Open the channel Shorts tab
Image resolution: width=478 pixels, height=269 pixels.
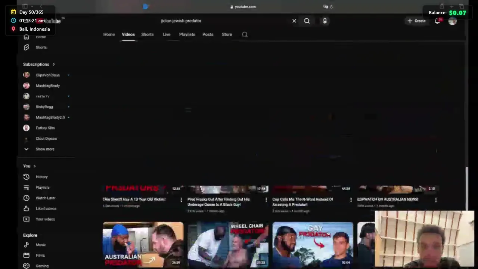[x=147, y=34]
